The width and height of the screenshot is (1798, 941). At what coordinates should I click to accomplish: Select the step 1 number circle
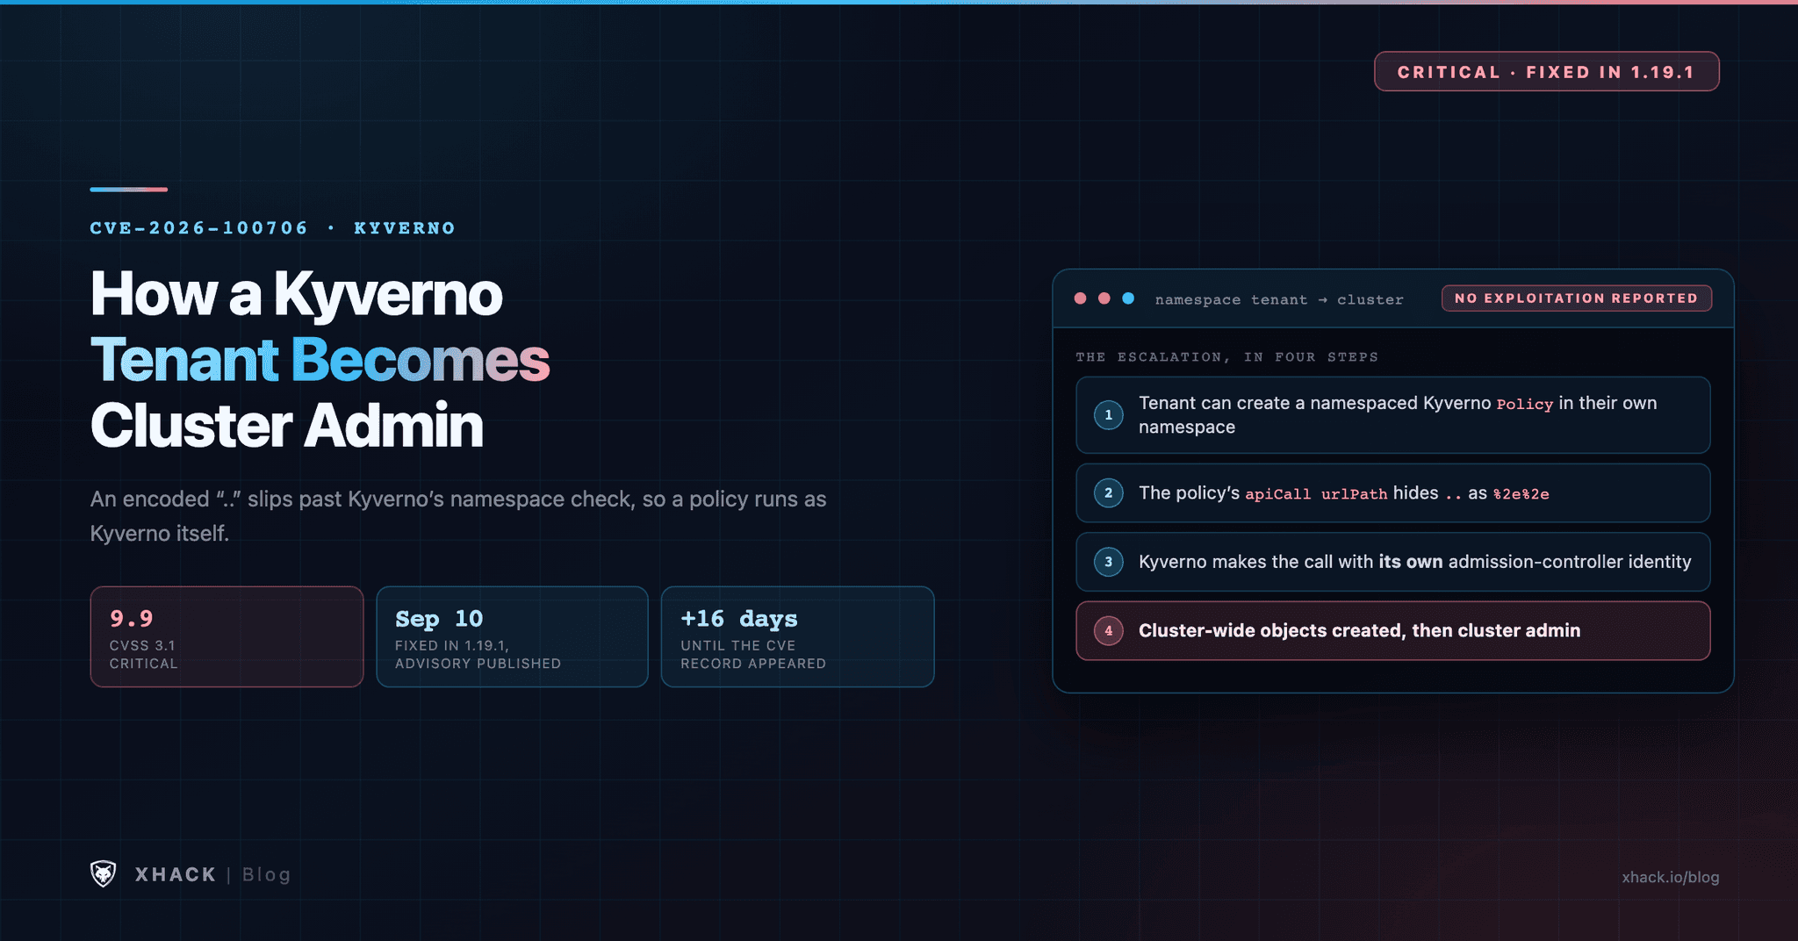pos(1108,415)
